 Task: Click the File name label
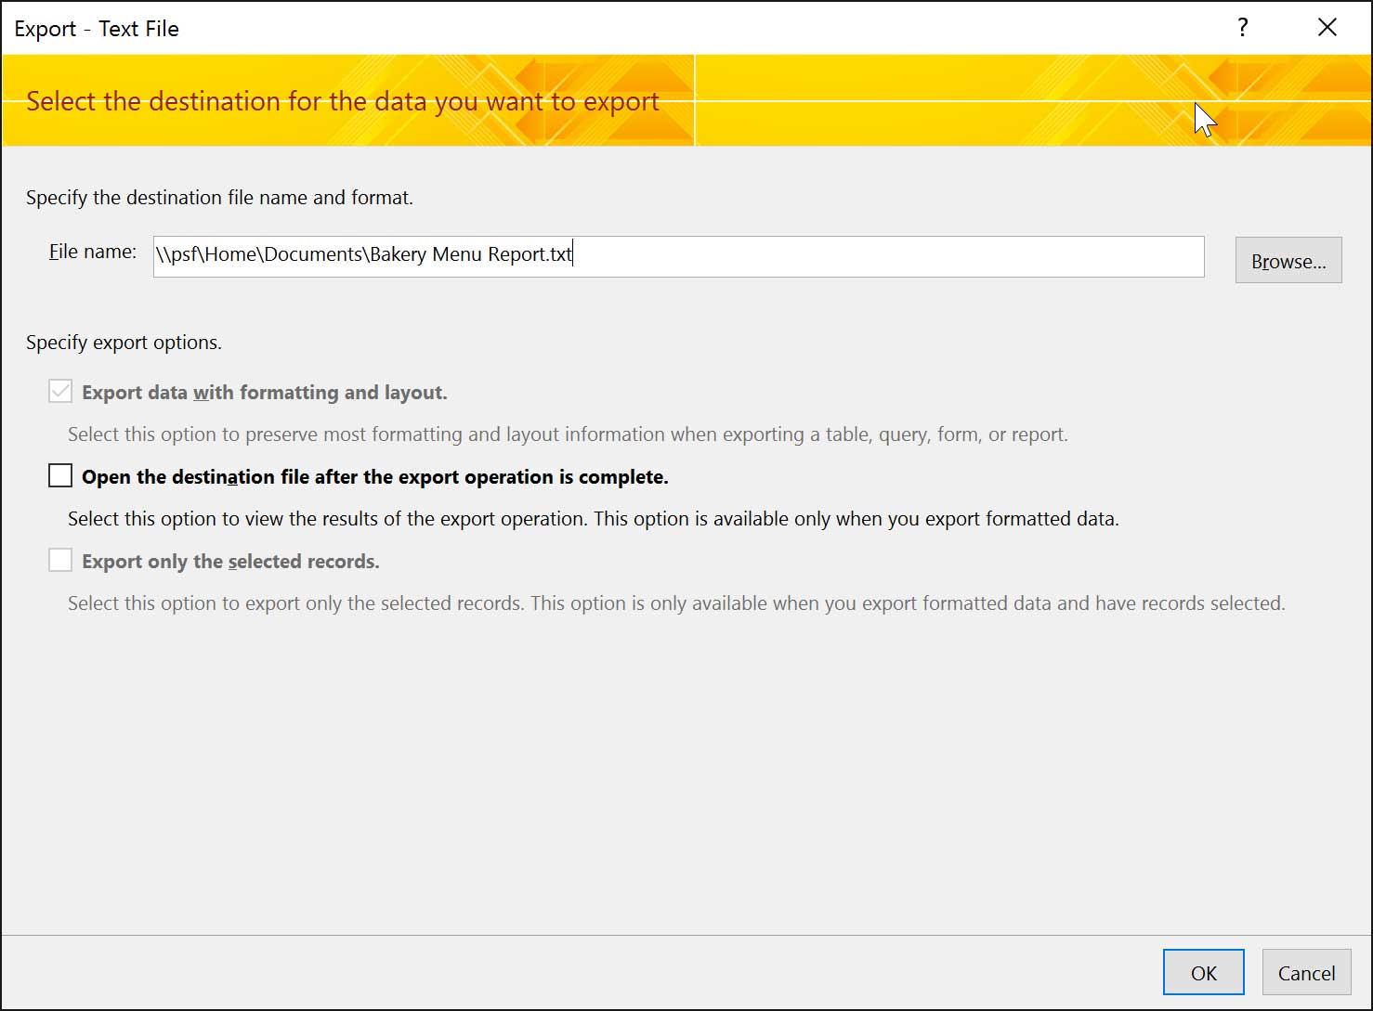click(91, 251)
